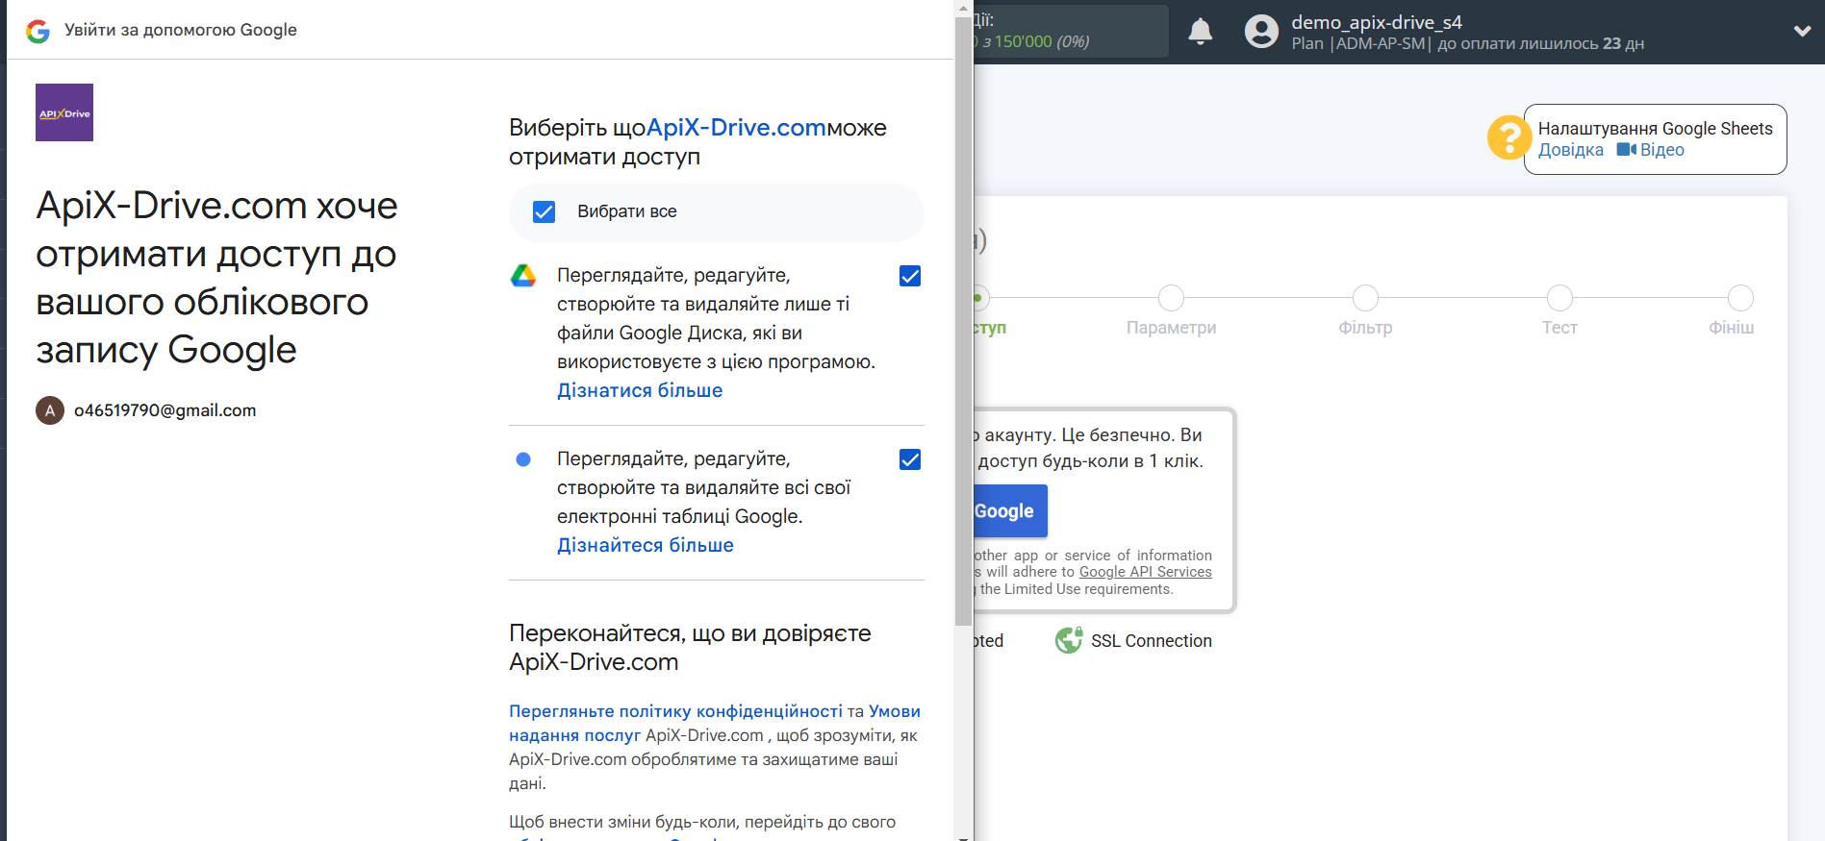Go to the 'Тест' step
The image size is (1825, 841).
click(1559, 328)
